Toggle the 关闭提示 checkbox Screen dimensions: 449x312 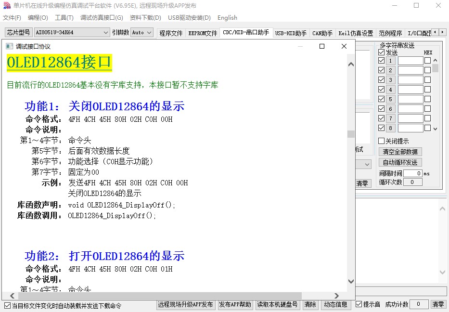[381, 141]
